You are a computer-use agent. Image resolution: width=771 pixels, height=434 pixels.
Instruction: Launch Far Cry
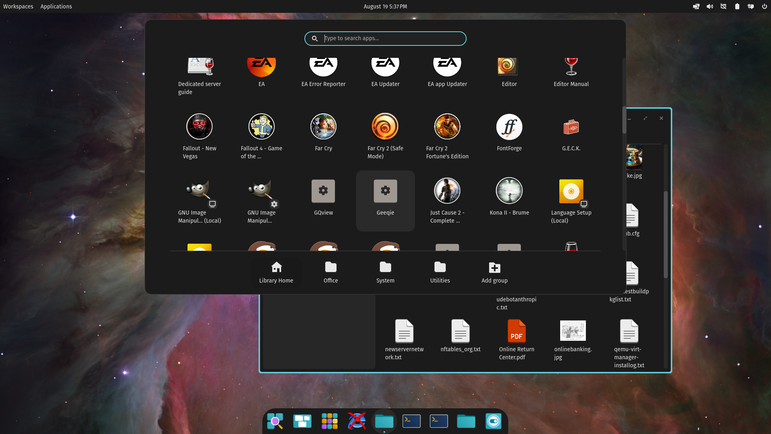coord(323,133)
